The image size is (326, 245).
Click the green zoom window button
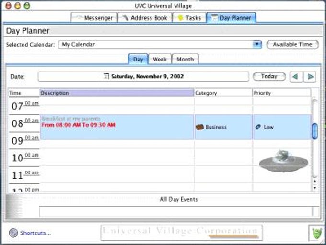point(27,6)
